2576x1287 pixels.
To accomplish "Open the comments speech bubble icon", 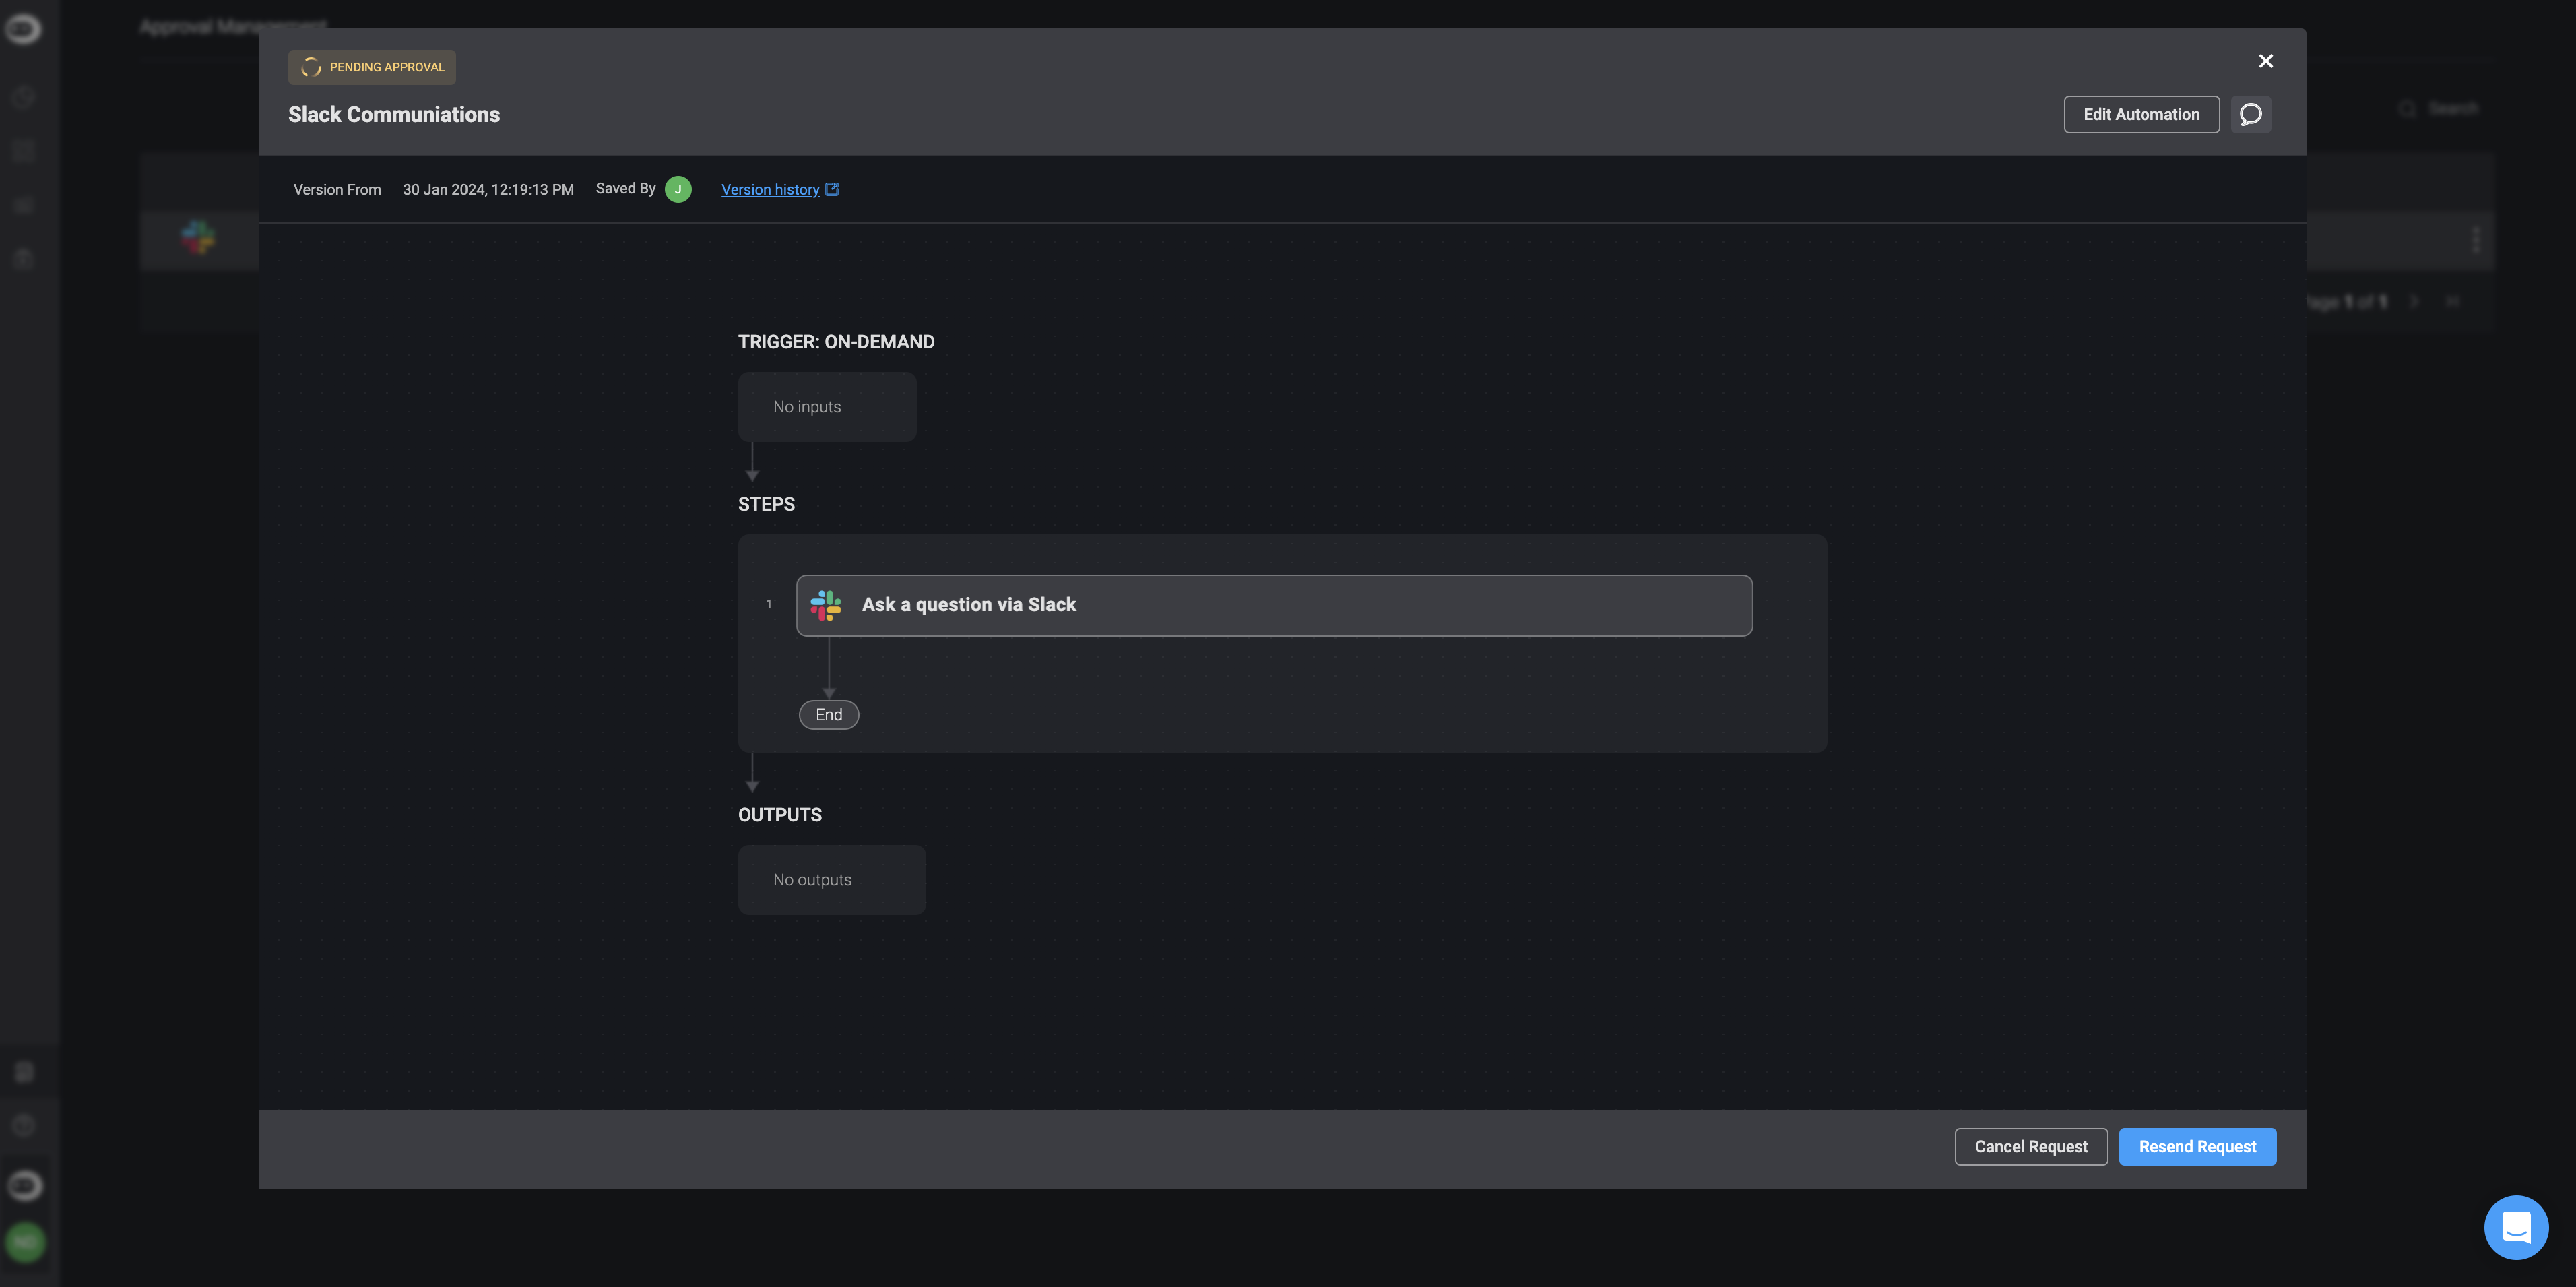I will pos(2250,114).
